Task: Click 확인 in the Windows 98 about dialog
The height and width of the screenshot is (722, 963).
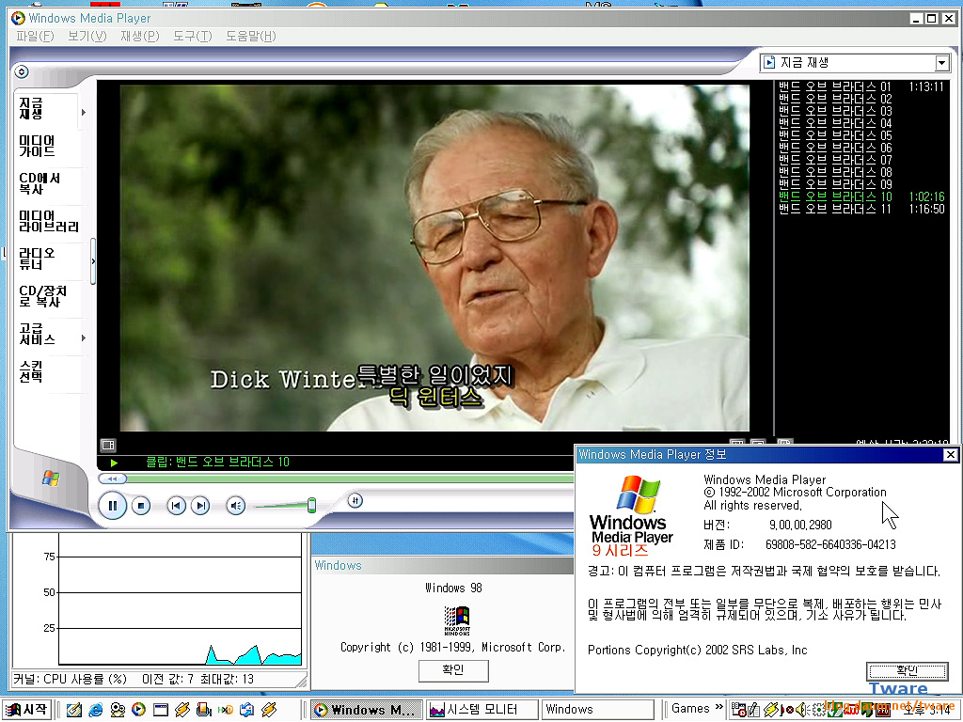Action: click(x=453, y=670)
